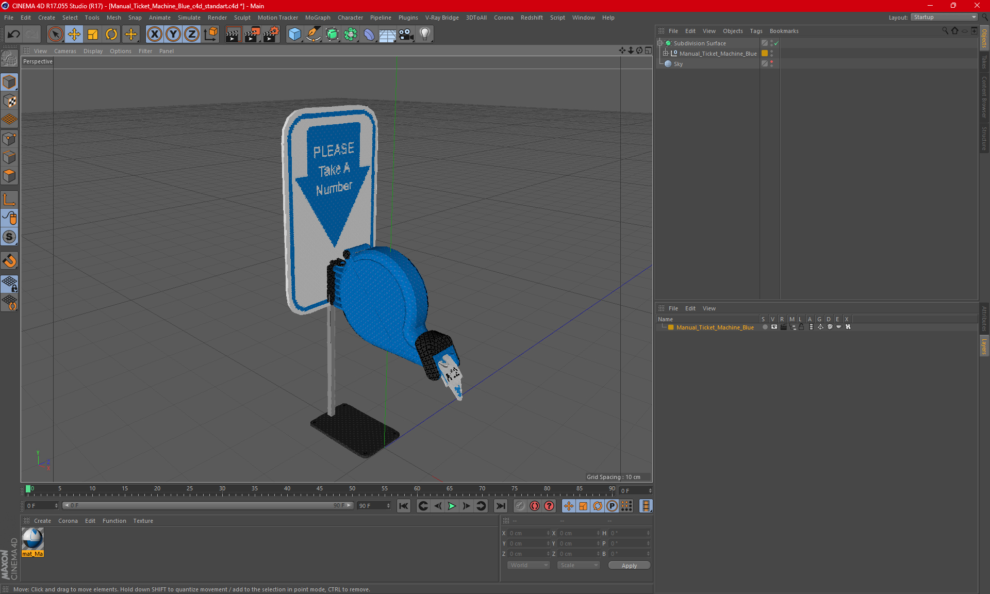Click the Scale tool icon
Image resolution: width=990 pixels, height=594 pixels.
pos(93,35)
